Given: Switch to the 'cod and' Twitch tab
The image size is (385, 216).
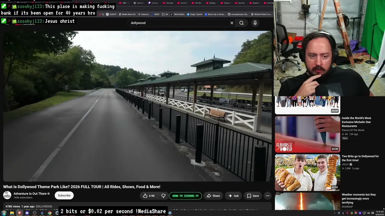Looking at the screenshot, I should (x=153, y=3).
